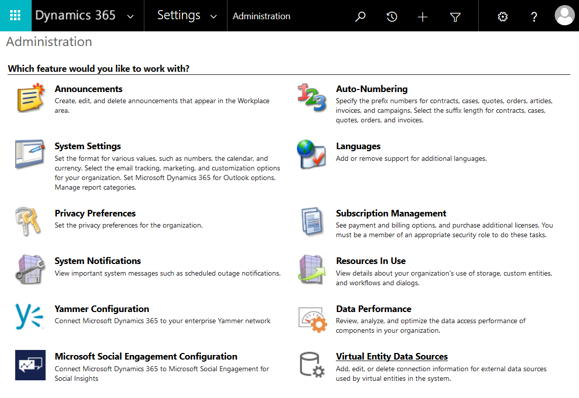Click the System Notifications wrench icon
Viewport: 579px width, 398px height.
(x=30, y=270)
